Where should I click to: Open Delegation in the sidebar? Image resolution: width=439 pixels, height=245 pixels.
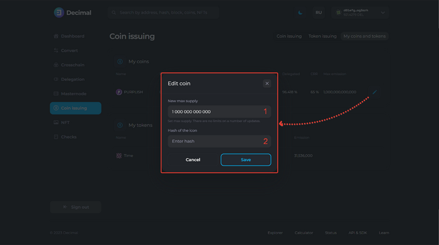pos(76,80)
